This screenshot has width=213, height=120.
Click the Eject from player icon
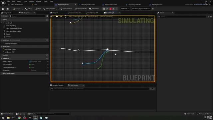[113, 9]
